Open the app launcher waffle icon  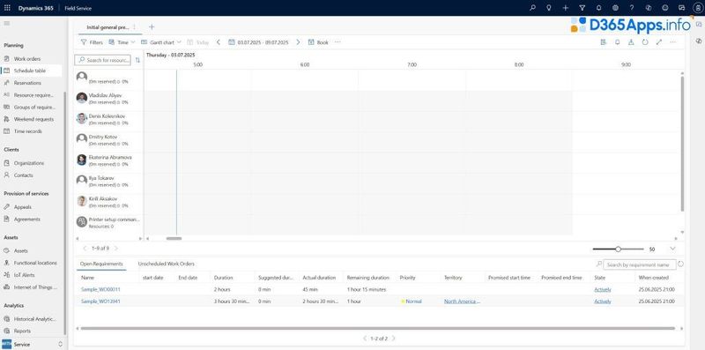point(7,8)
